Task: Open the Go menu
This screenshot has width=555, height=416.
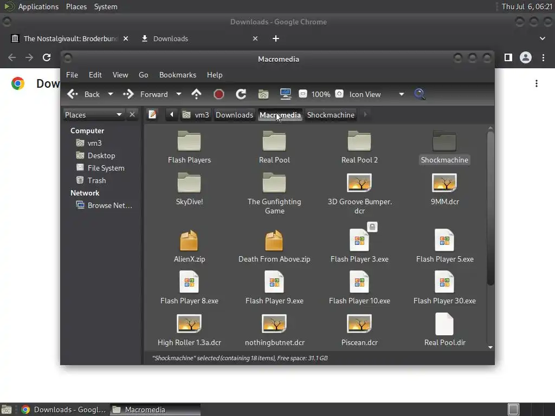Action: click(x=143, y=75)
